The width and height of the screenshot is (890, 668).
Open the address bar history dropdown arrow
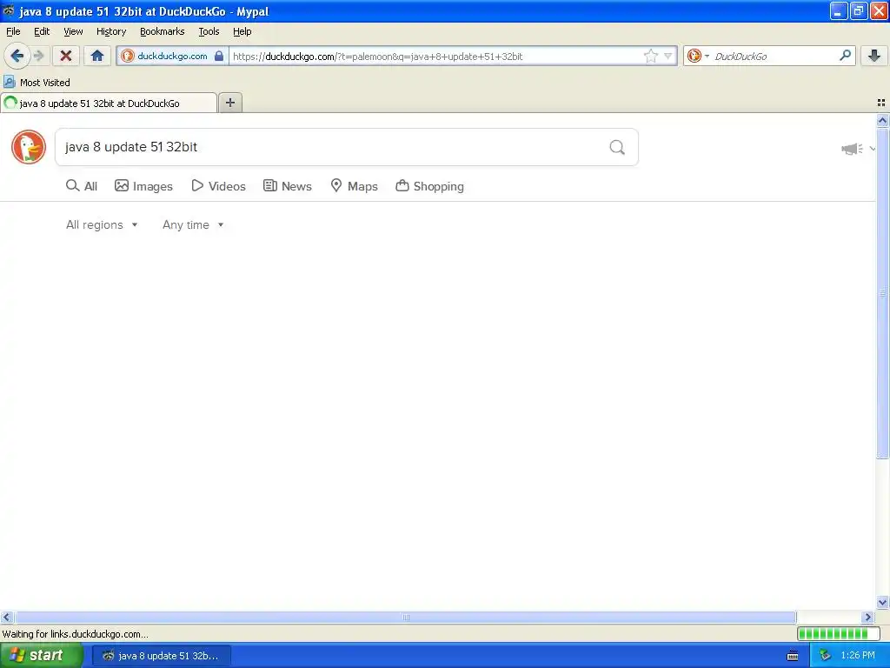click(x=668, y=56)
